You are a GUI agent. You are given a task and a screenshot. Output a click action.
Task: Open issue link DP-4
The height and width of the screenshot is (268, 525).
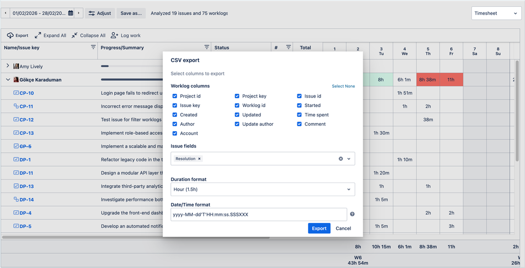pyautogui.click(x=25, y=213)
